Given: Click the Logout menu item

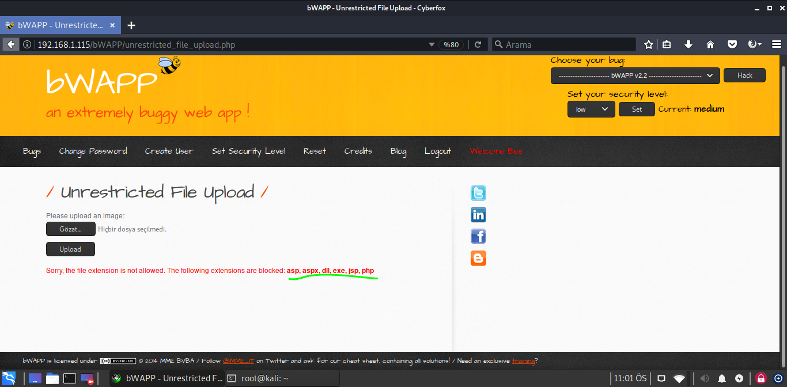Looking at the screenshot, I should tap(438, 151).
